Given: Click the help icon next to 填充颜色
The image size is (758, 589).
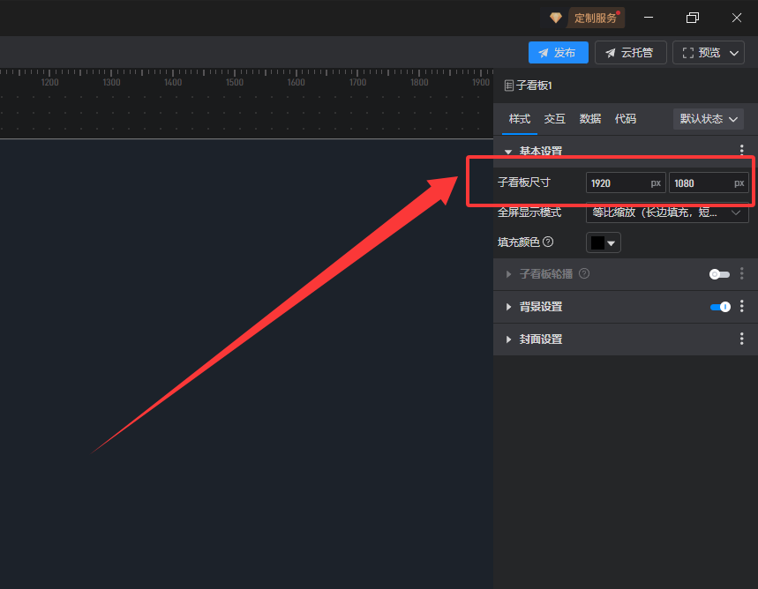Looking at the screenshot, I should pyautogui.click(x=548, y=242).
